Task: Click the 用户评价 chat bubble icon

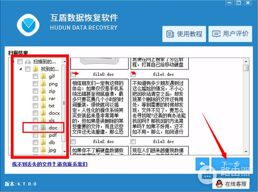Action: coord(216,34)
